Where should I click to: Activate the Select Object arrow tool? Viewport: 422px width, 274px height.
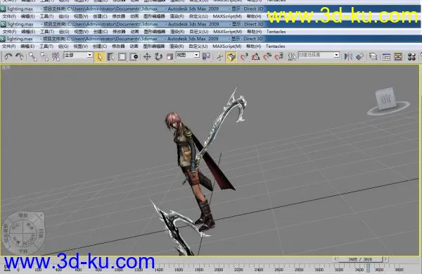(99, 57)
